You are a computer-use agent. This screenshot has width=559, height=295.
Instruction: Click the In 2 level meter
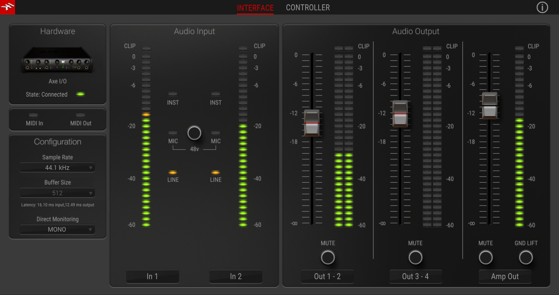click(x=243, y=137)
